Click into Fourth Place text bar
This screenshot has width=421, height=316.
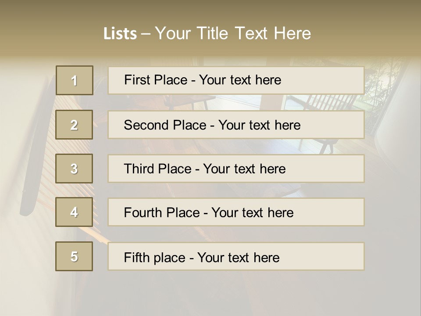pos(236,212)
